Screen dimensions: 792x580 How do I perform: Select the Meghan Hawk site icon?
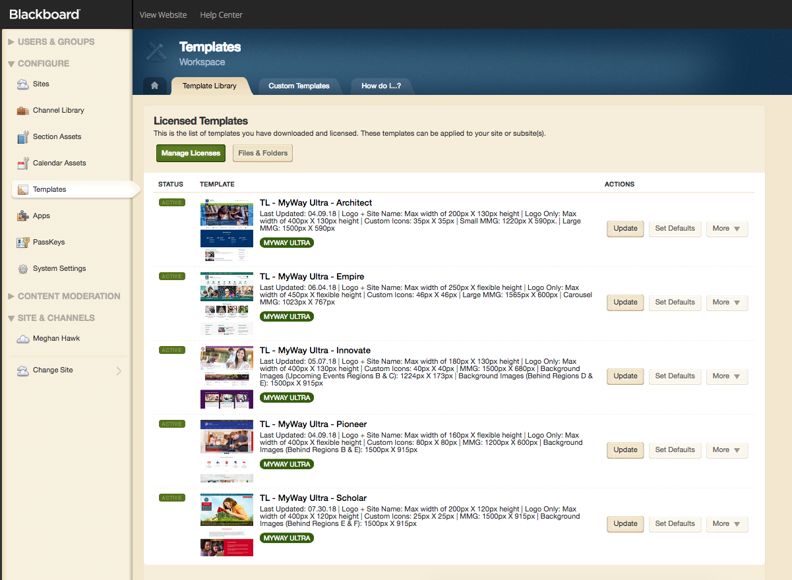pyautogui.click(x=23, y=338)
